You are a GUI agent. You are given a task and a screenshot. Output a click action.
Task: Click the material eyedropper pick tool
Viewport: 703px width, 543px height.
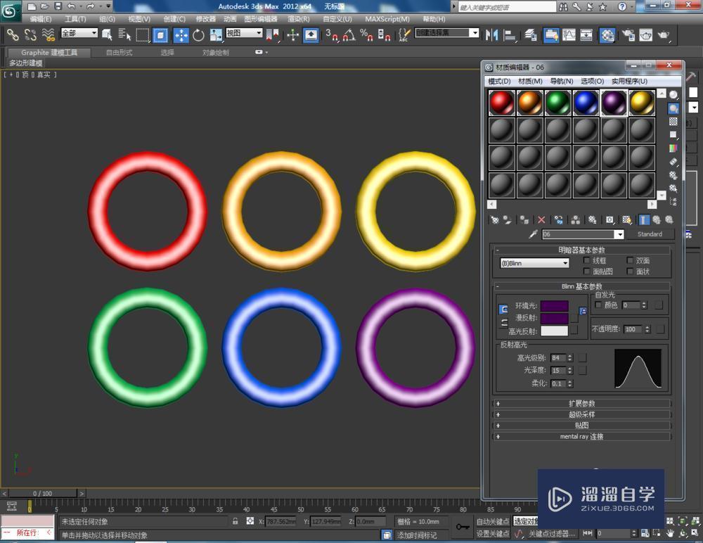[x=534, y=233]
